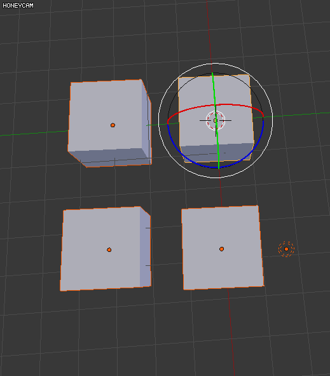The image size is (330, 376).
Task: Click the 3D cursor crosshair on the cube
Action: 216,121
